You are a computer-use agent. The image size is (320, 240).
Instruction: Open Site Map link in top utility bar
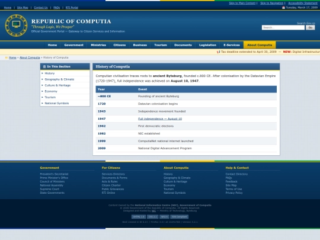coord(23,8)
